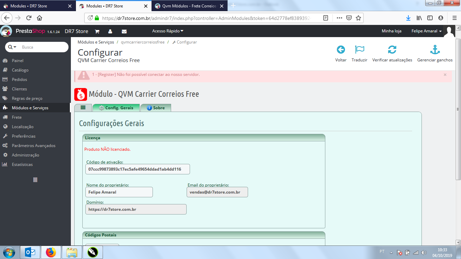The image size is (461, 259).
Task: Click the Nome do proprietário field
Action: click(x=119, y=192)
